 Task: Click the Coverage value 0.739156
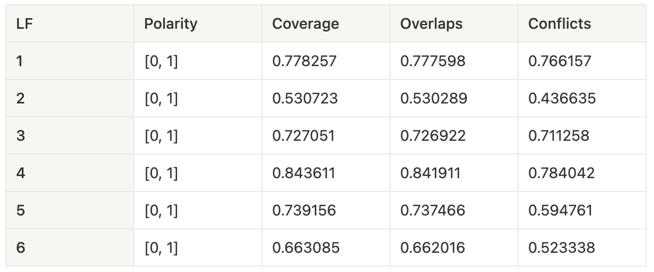click(305, 211)
